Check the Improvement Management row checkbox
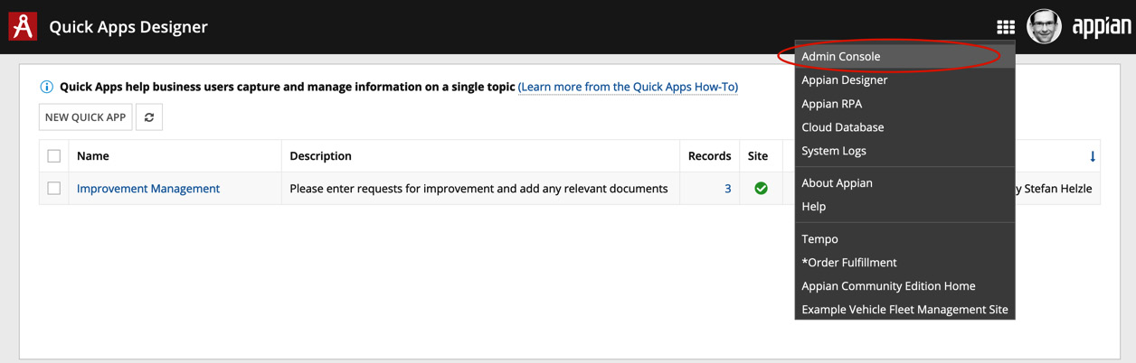Viewport: 1136px width, 363px height. click(54, 189)
